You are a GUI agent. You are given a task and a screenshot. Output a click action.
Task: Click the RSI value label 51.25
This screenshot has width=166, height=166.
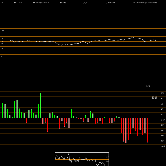click(153, 41)
